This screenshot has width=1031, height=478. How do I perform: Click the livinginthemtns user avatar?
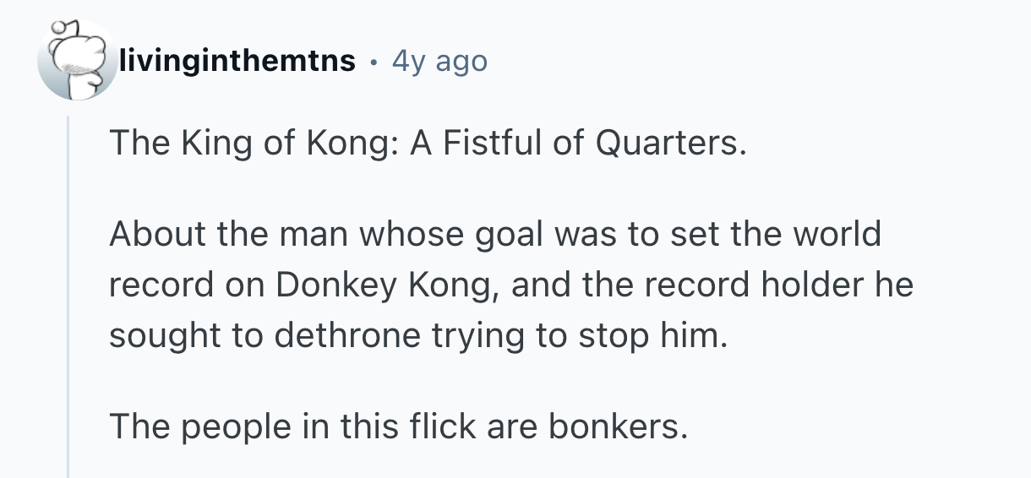point(76,61)
